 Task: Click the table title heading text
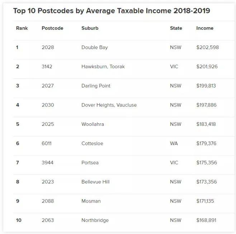(x=112, y=11)
